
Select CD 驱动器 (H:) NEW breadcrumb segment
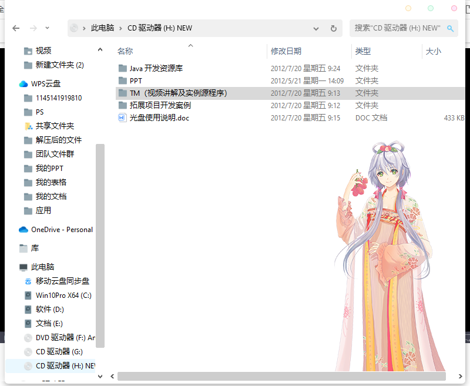[x=160, y=28]
